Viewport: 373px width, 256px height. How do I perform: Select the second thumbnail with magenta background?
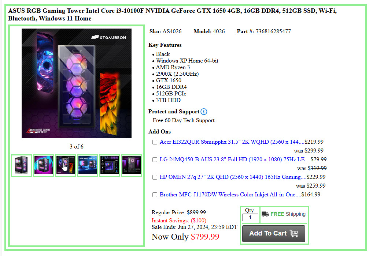(43, 165)
